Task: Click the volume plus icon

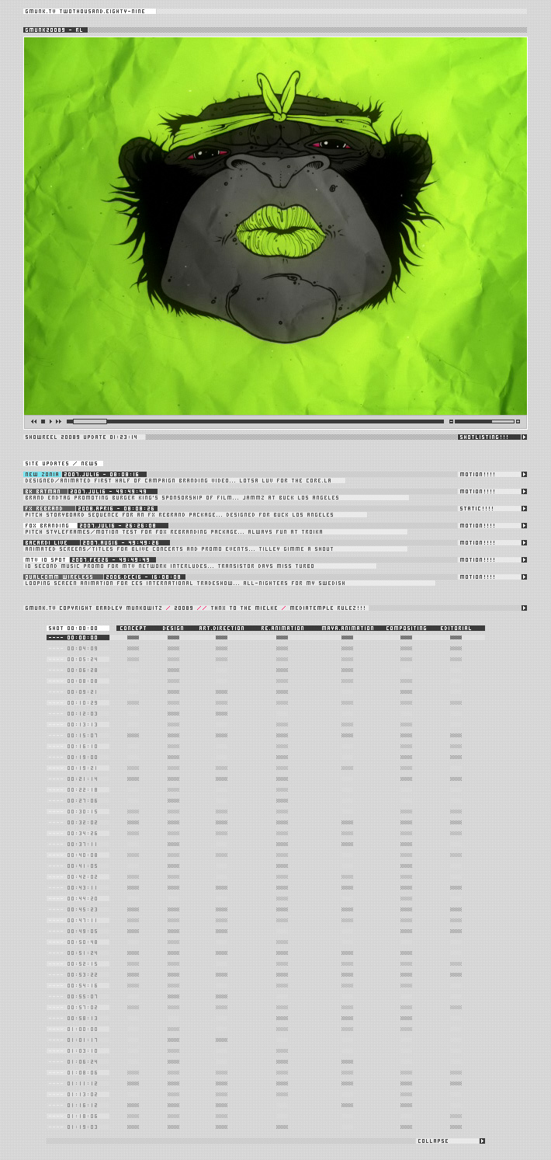Action: point(518,421)
